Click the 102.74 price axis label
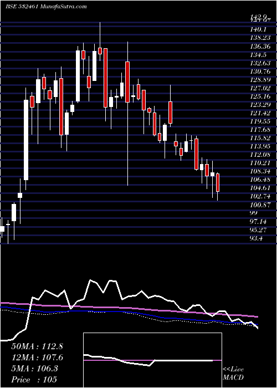This screenshot has height=388, width=277. [259, 196]
